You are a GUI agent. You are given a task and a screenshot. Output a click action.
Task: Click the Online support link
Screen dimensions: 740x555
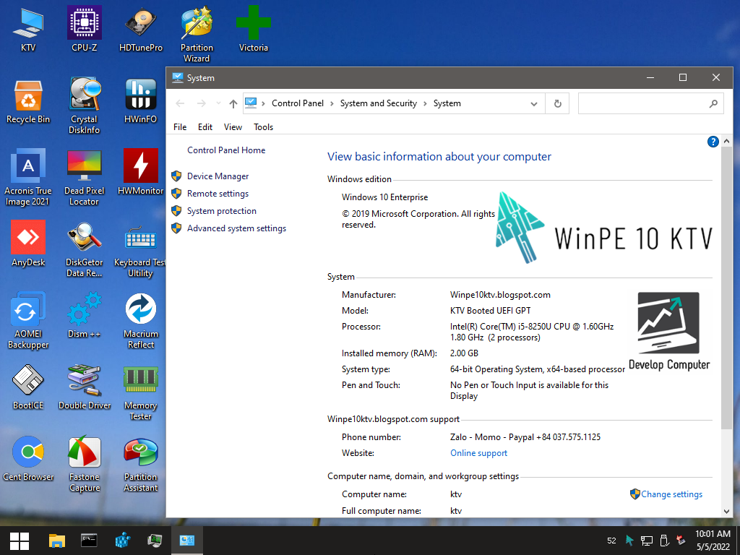[478, 453]
